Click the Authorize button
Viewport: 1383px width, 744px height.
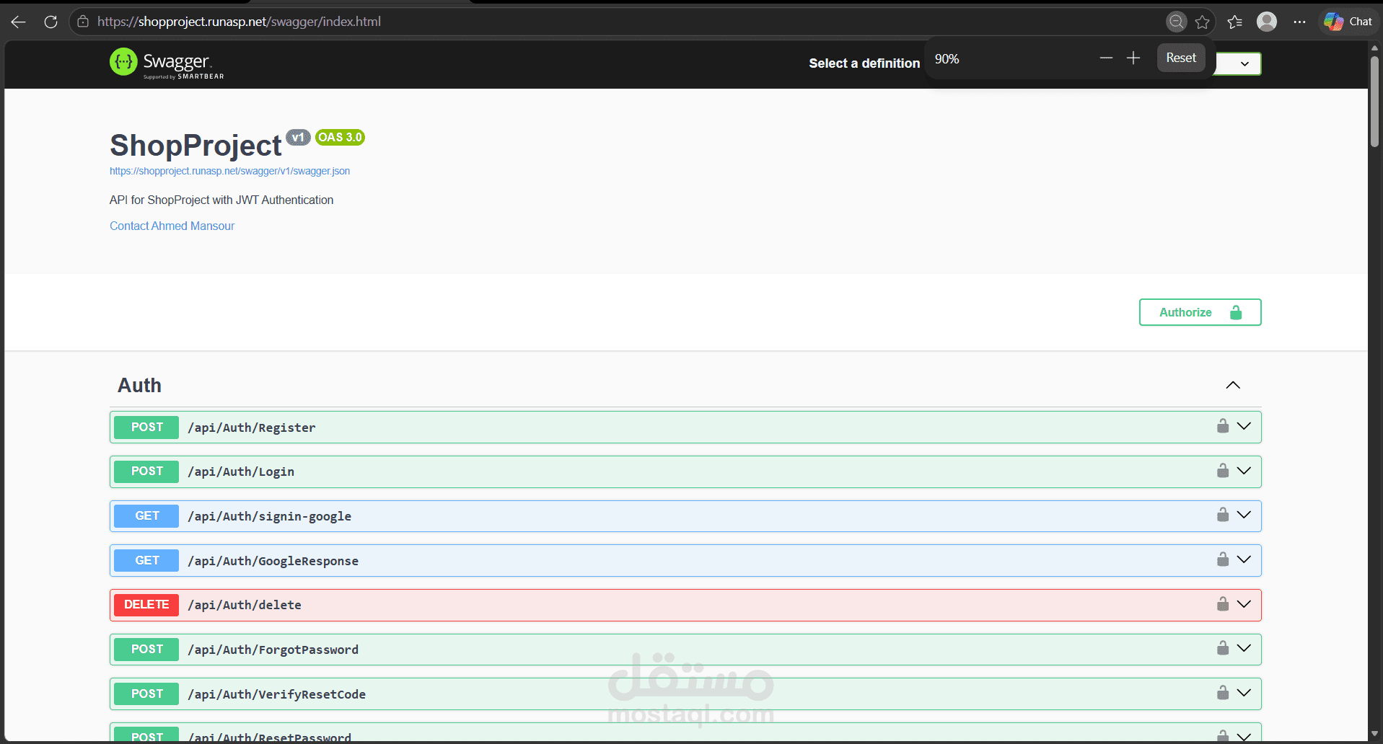point(1200,312)
